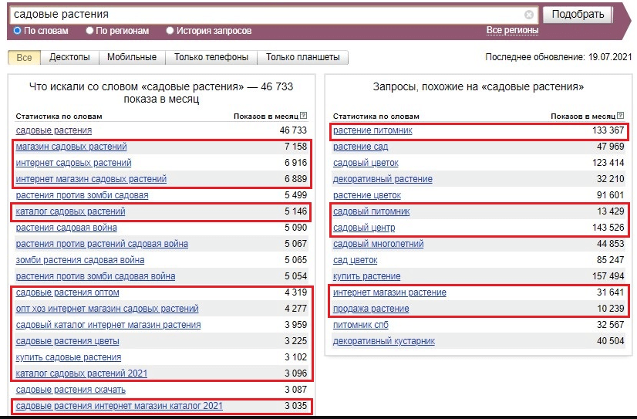Select the value '3 035' in the last row
637x419 pixels.
coord(296,406)
